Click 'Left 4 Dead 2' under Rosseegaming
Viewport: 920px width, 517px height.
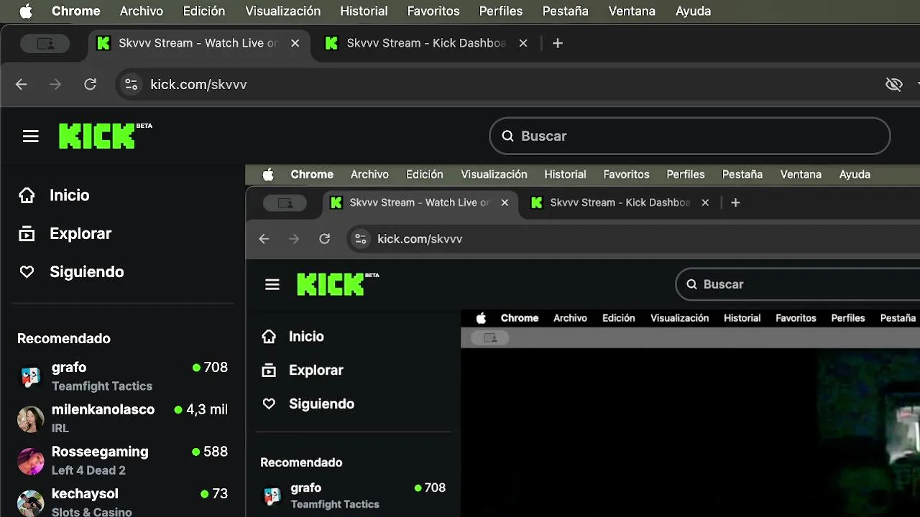coord(88,470)
